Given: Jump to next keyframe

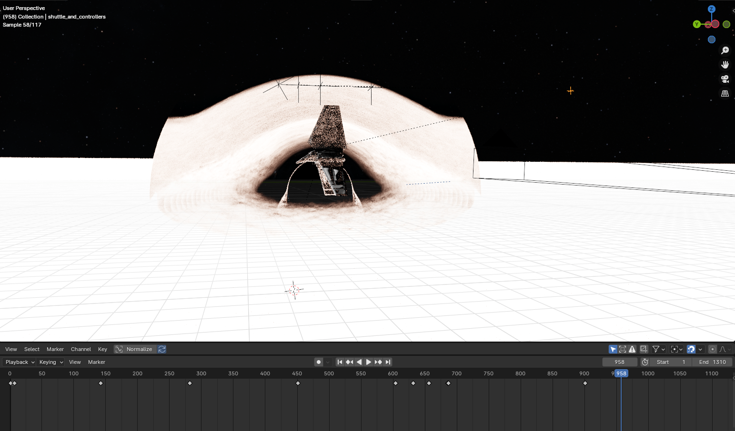Looking at the screenshot, I should [378, 362].
